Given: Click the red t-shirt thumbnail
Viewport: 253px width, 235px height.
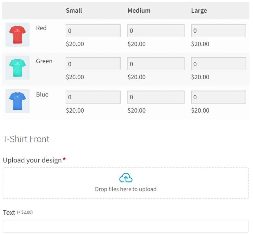Looking at the screenshot, I should click(17, 35).
